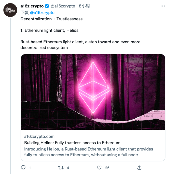
Task: Click the like count number 26
Action: [x=107, y=168]
